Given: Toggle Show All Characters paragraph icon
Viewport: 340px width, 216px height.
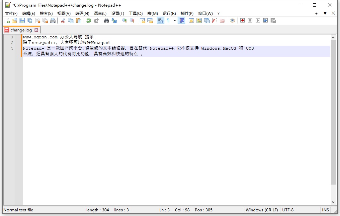Looking at the screenshot, I should (x=168, y=20).
